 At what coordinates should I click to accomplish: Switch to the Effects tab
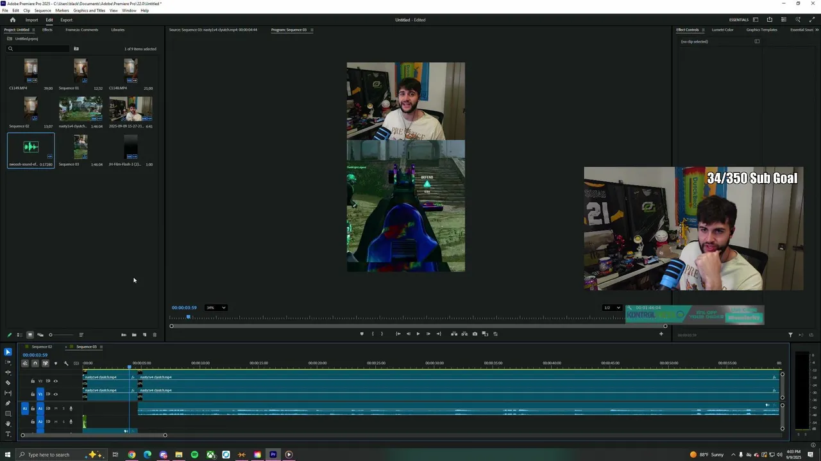click(x=47, y=30)
